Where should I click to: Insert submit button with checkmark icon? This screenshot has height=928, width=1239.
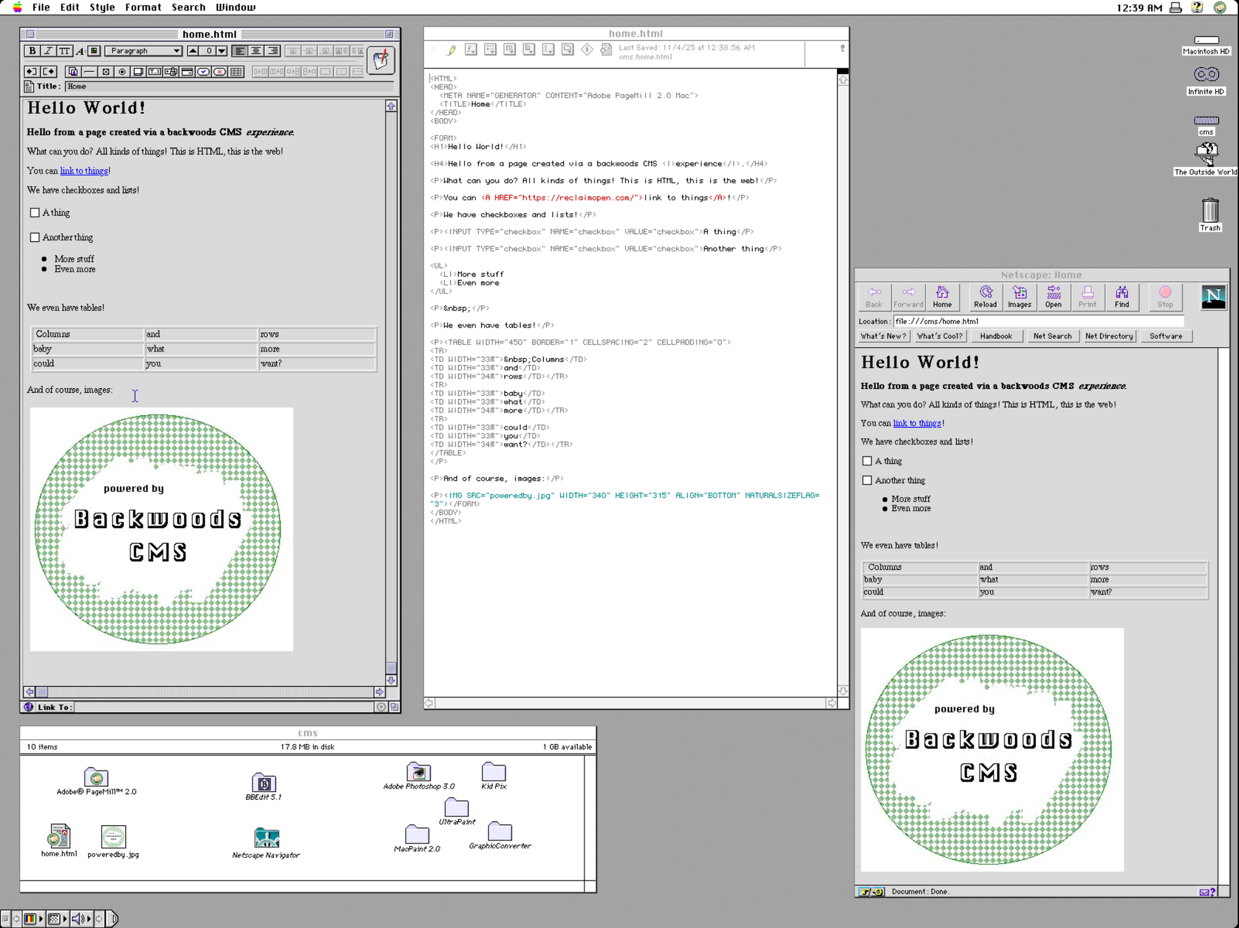click(203, 72)
